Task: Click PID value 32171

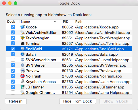Action: click(x=67, y=49)
